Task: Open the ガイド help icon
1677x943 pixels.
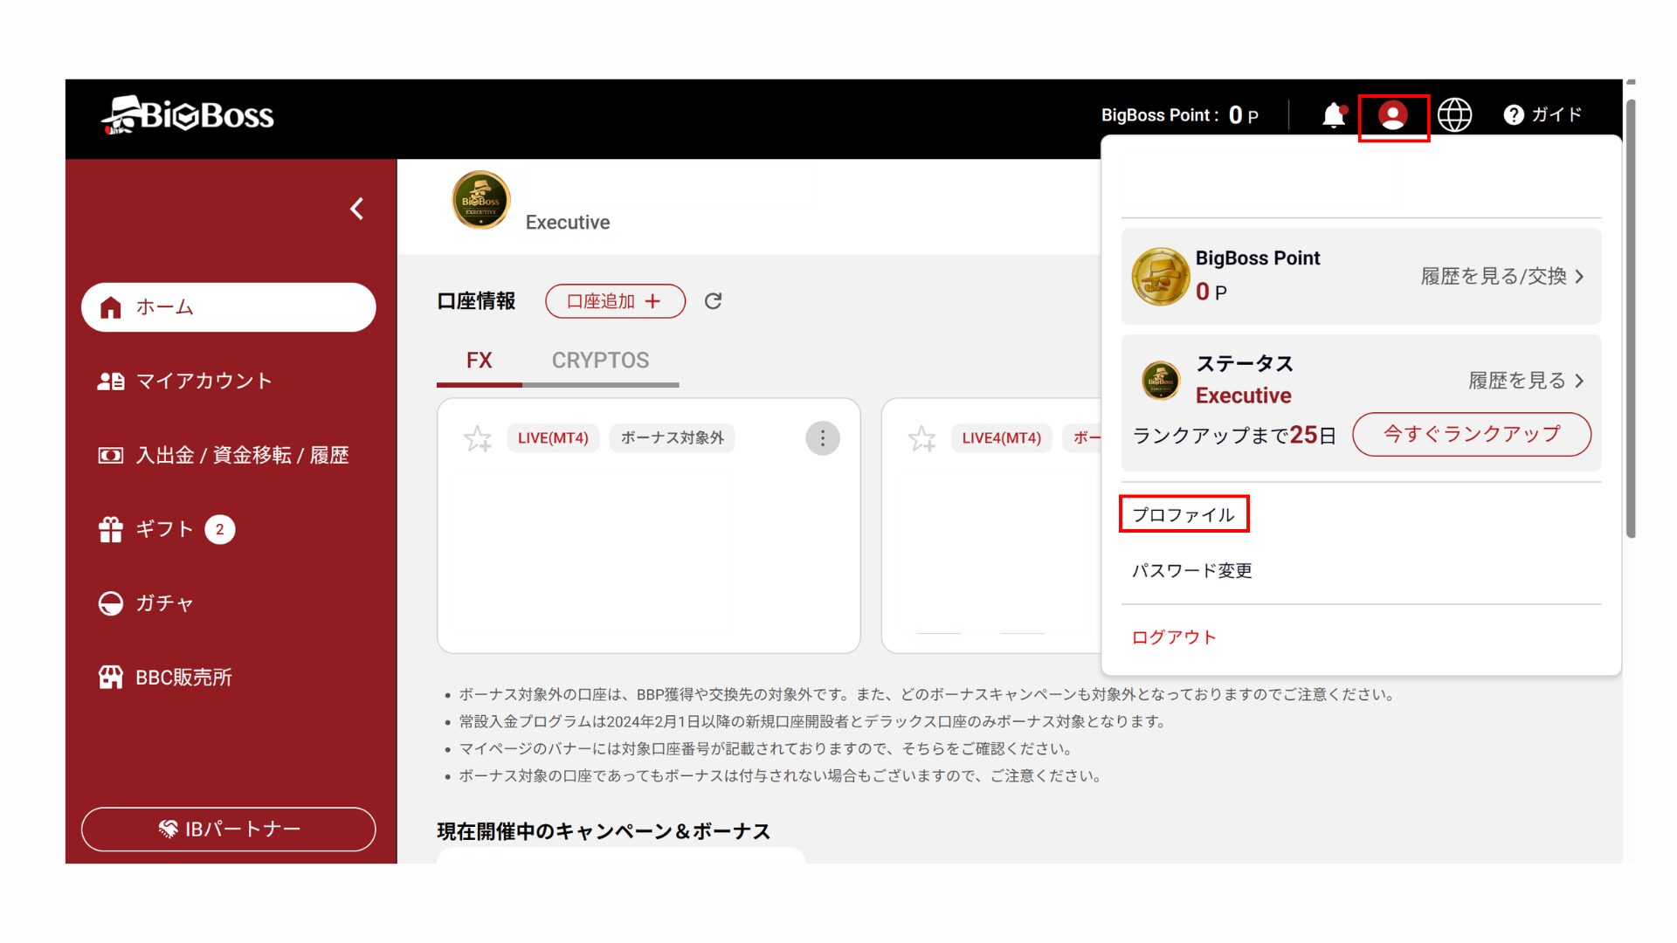Action: point(1513,114)
